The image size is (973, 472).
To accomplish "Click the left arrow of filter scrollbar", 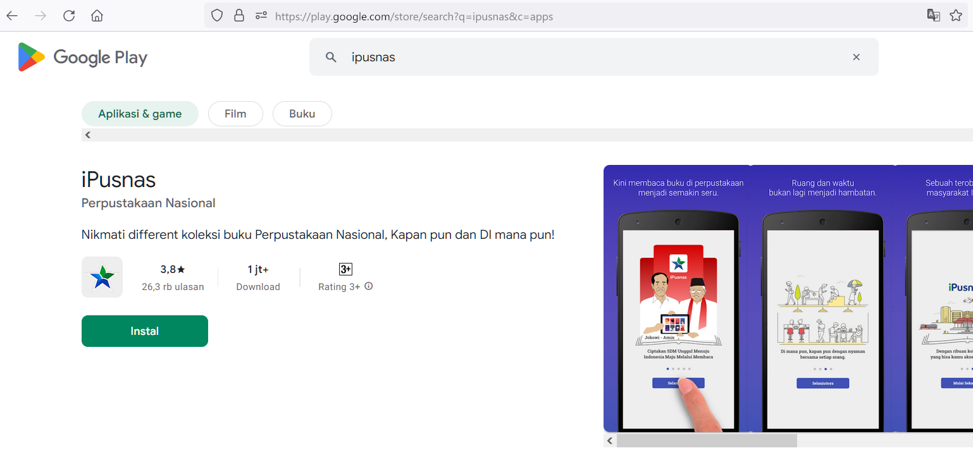I will tap(88, 135).
